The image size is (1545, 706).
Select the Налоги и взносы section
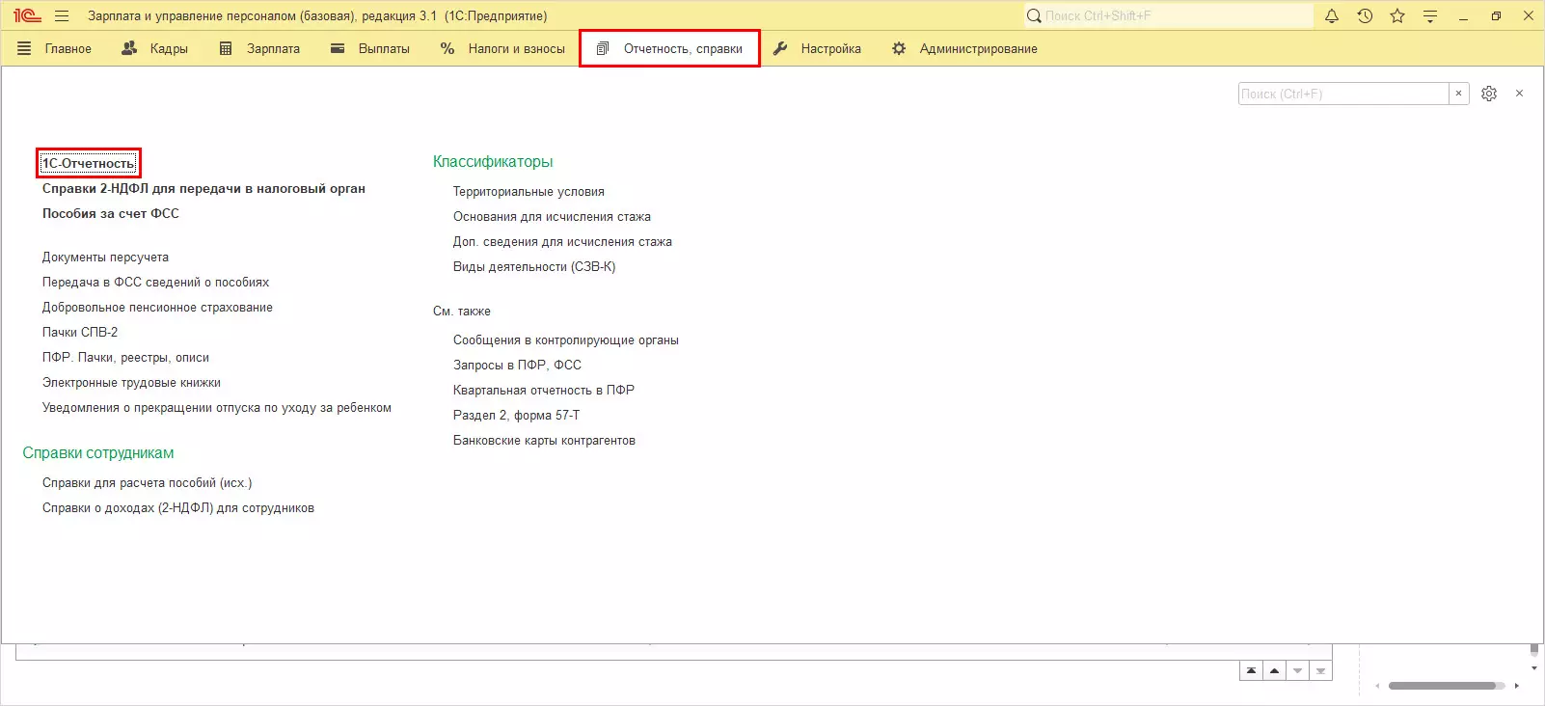502,48
